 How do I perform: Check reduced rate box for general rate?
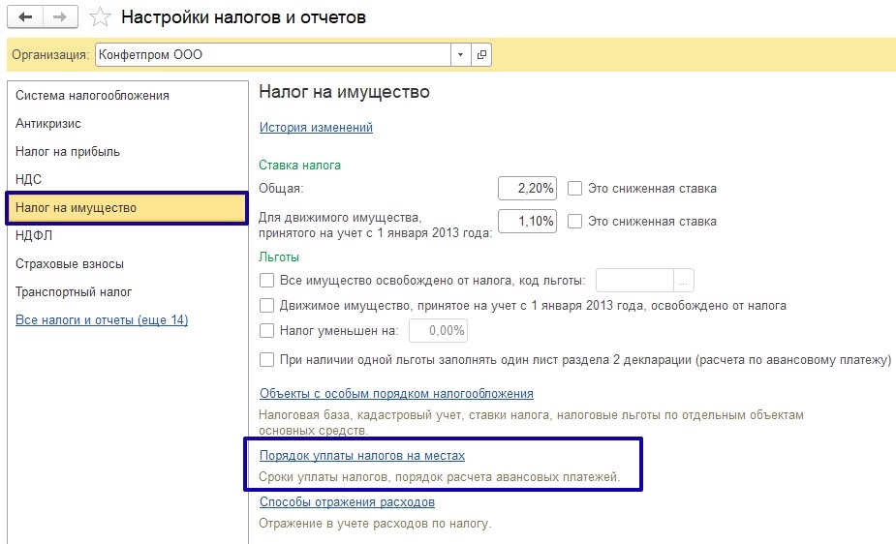pyautogui.click(x=574, y=189)
